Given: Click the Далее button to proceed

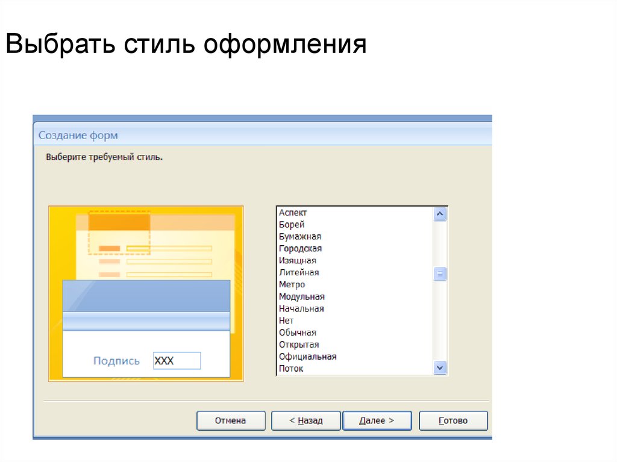Looking at the screenshot, I should (x=377, y=420).
